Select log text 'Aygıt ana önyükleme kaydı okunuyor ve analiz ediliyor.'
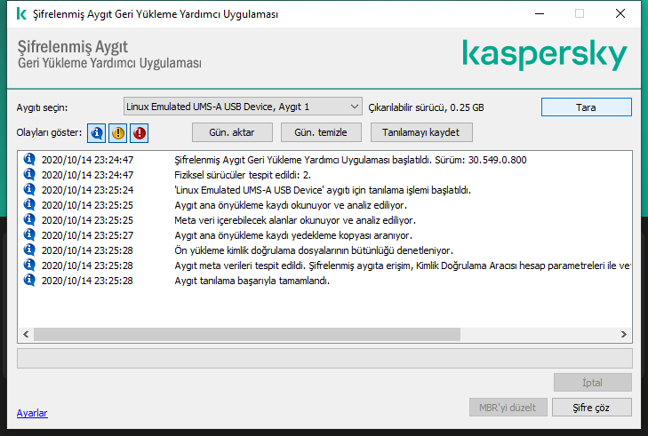The height and width of the screenshot is (436, 648). (x=291, y=205)
